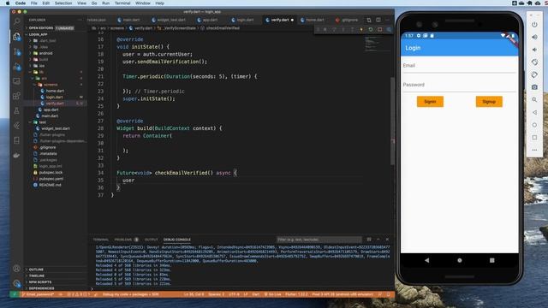Screen dimensions: 548x308
Task: Open the Terminal menu in menu bar
Action: pyautogui.click(x=122, y=3)
